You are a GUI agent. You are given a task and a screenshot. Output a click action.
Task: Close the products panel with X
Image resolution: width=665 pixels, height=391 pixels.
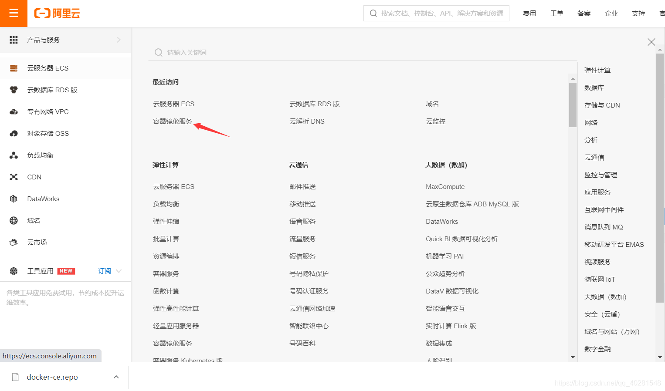coord(651,42)
